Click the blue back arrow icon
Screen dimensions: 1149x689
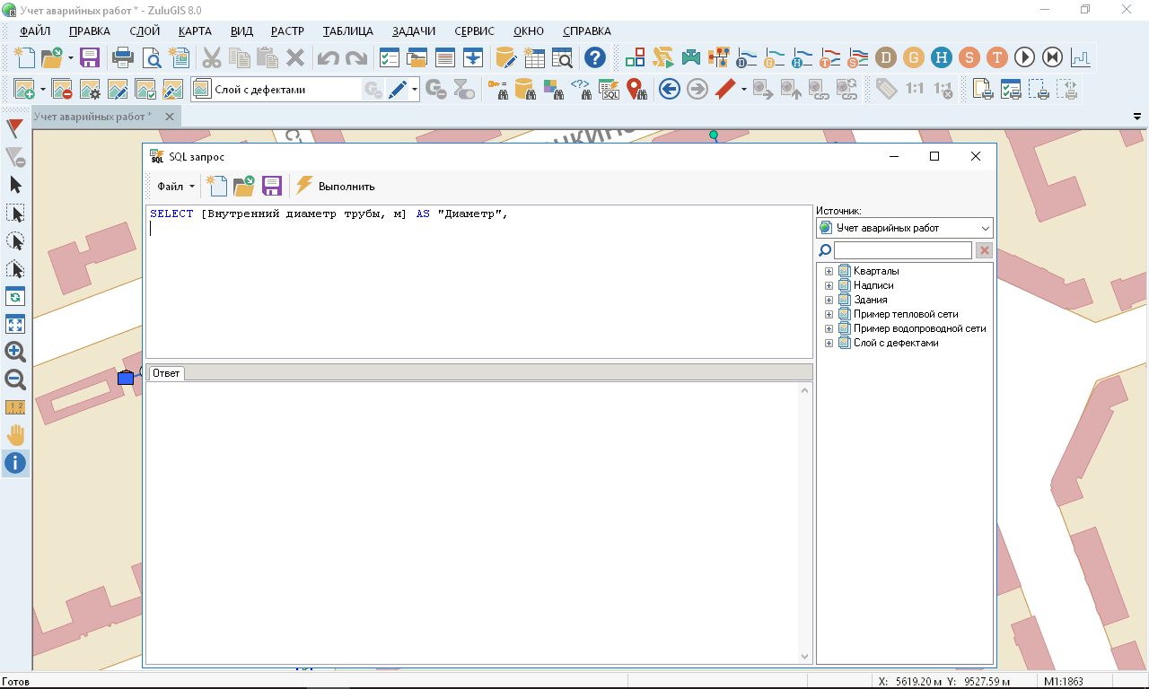[x=669, y=89]
